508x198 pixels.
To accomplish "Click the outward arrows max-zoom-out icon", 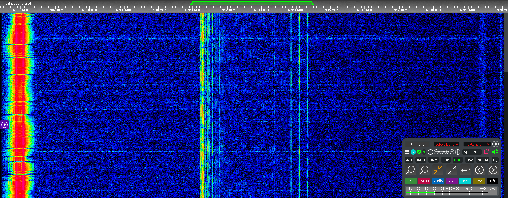I will pyautogui.click(x=452, y=170).
